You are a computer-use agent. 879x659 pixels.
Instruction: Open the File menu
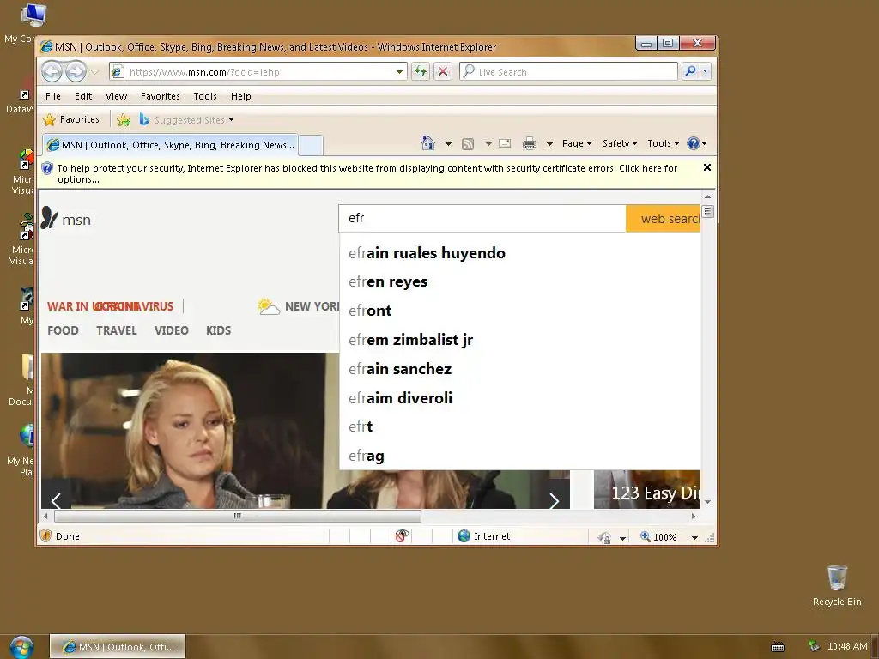[x=53, y=96]
